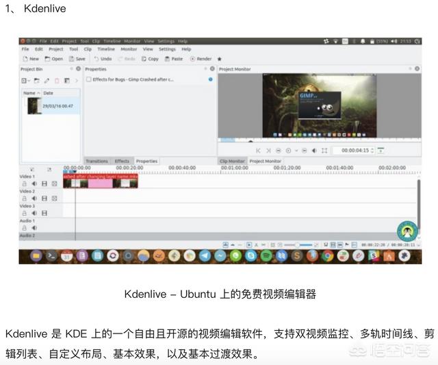This screenshot has width=438, height=365.
Task: Open Spotify from the dock
Action: [266, 255]
